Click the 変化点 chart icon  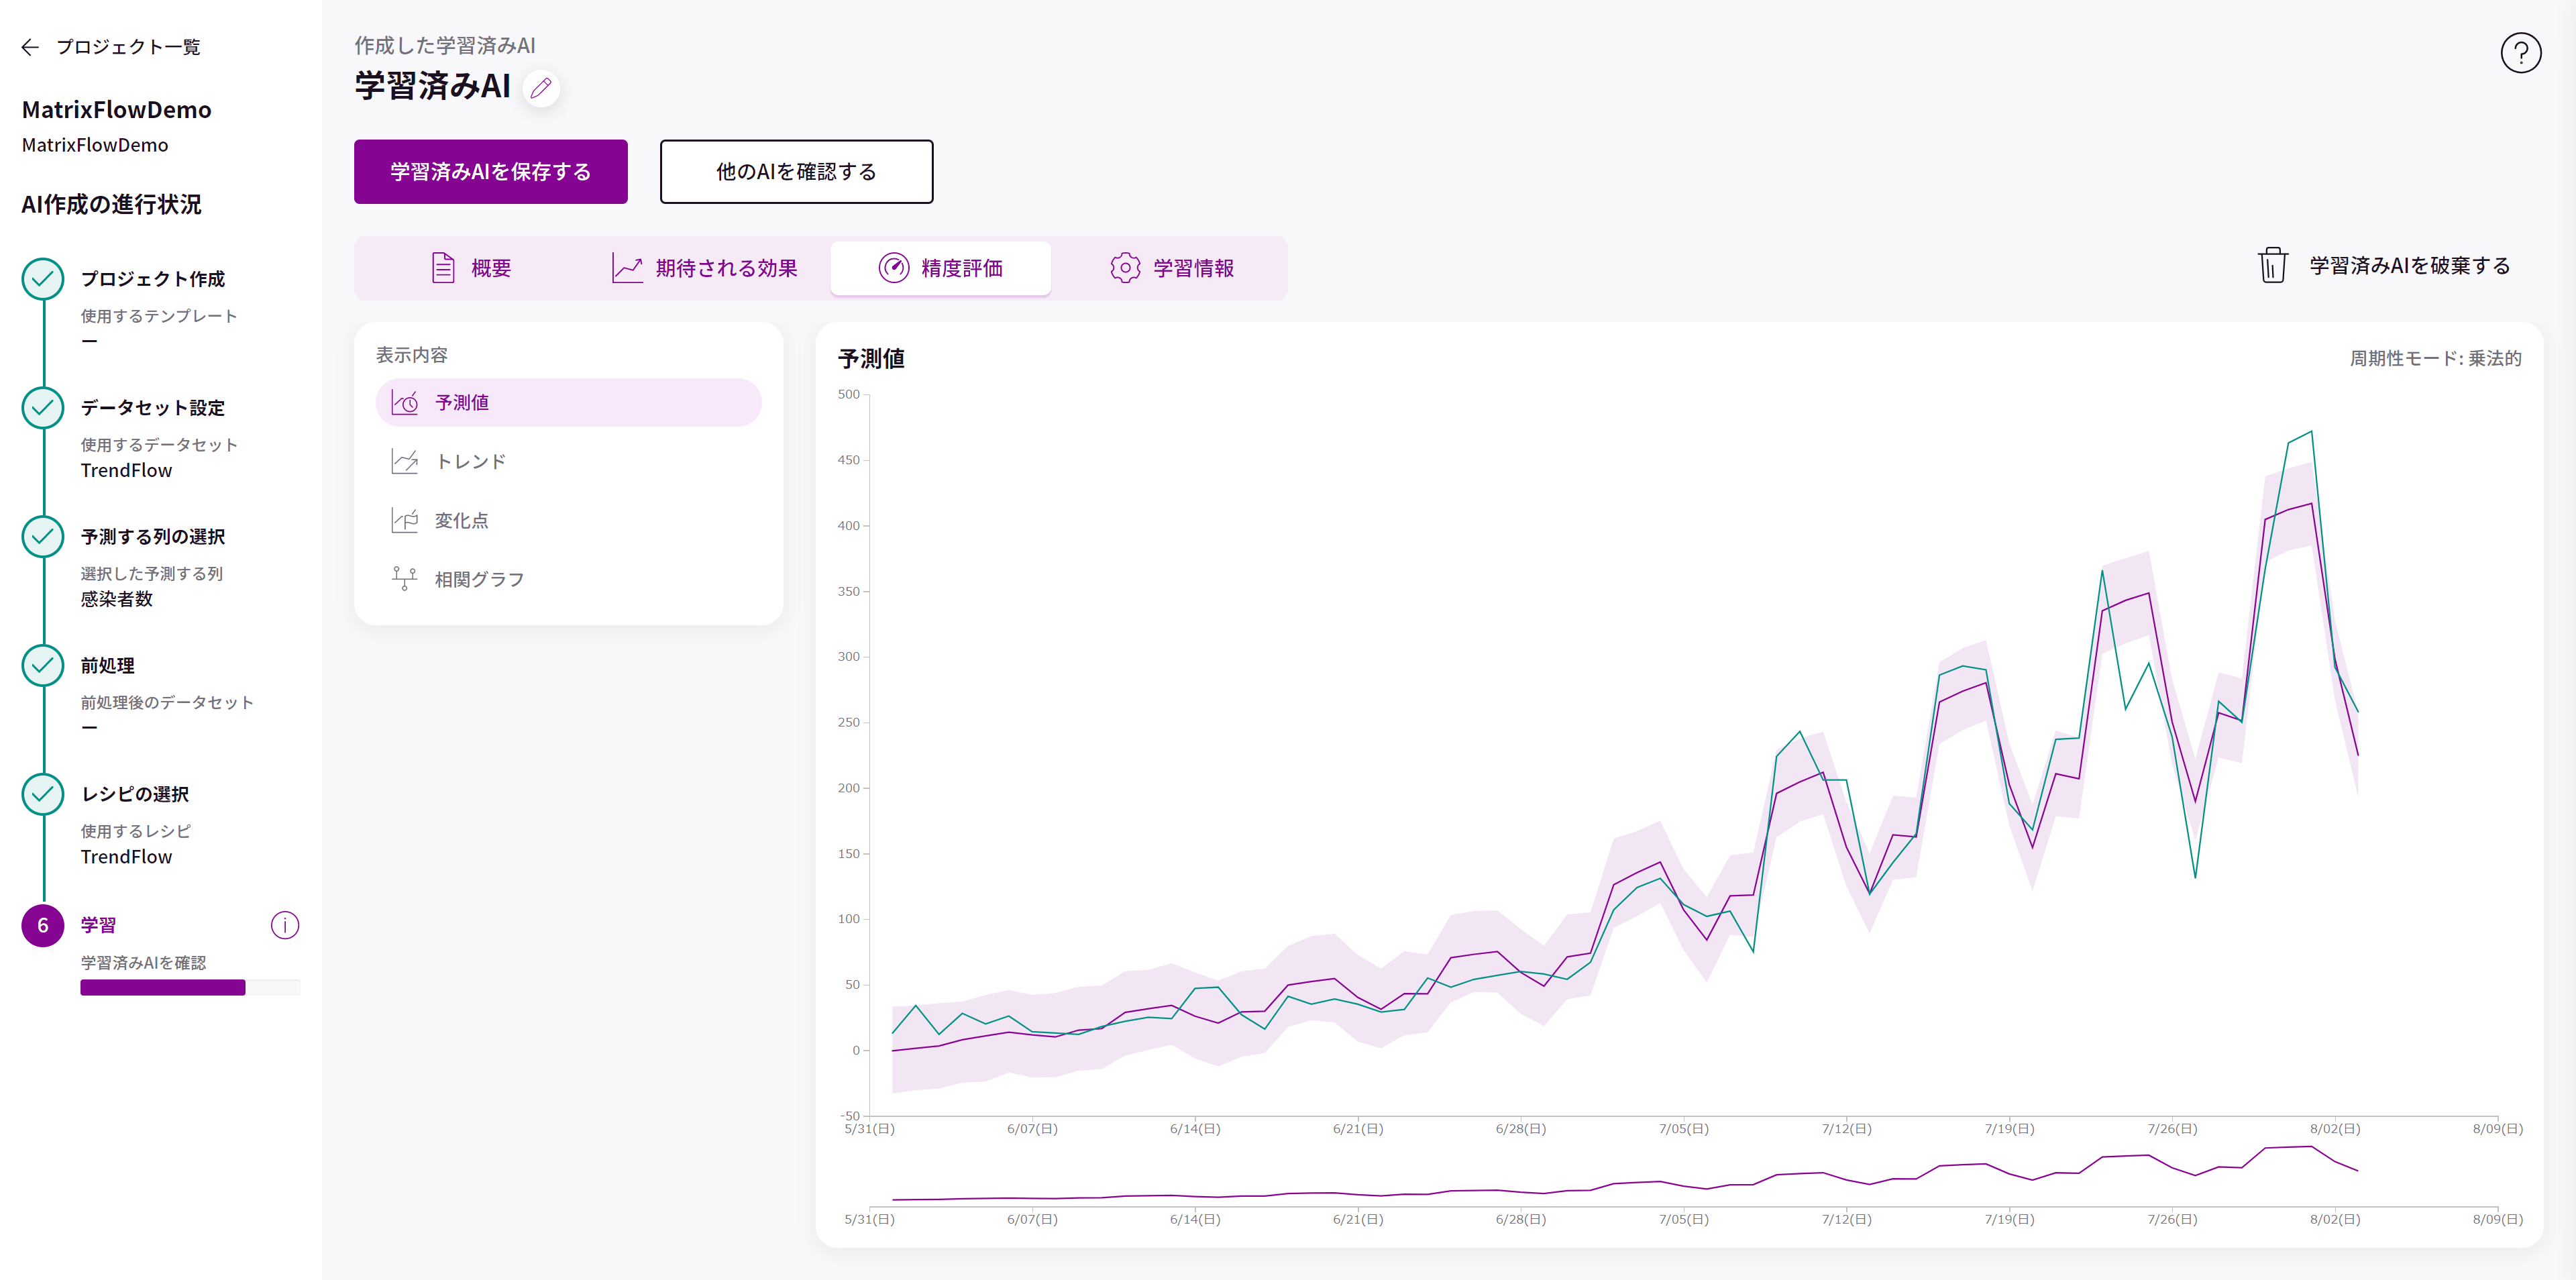[x=404, y=520]
